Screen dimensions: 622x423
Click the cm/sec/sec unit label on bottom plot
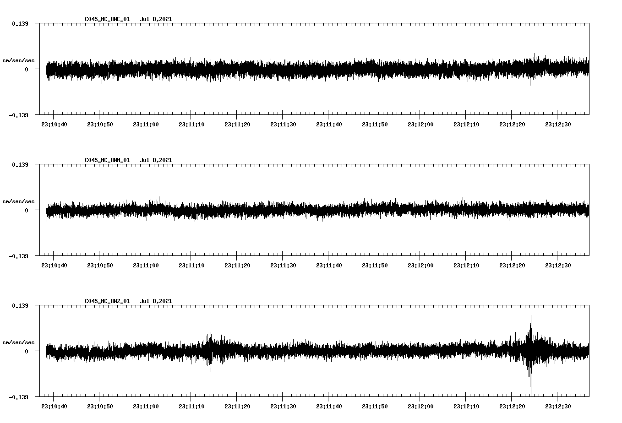coord(19,342)
